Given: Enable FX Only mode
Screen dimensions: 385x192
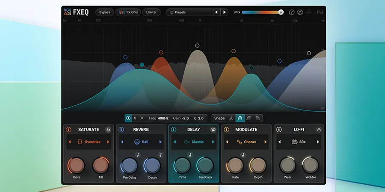Looking at the screenshot, I should [x=128, y=12].
